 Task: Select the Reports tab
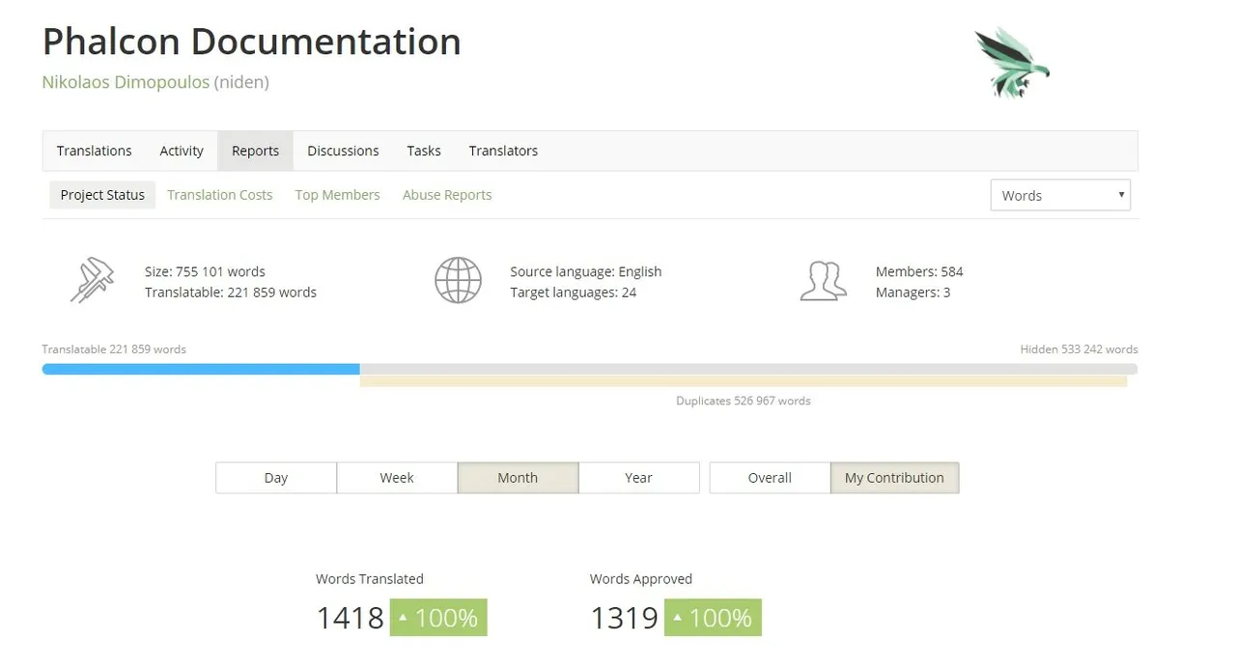(255, 151)
